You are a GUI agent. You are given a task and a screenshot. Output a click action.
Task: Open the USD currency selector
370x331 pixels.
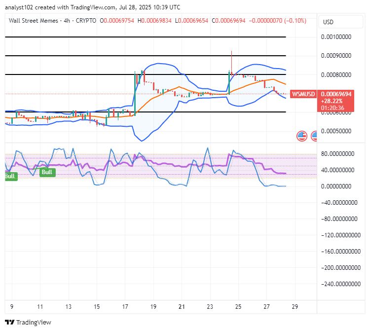pyautogui.click(x=340, y=22)
